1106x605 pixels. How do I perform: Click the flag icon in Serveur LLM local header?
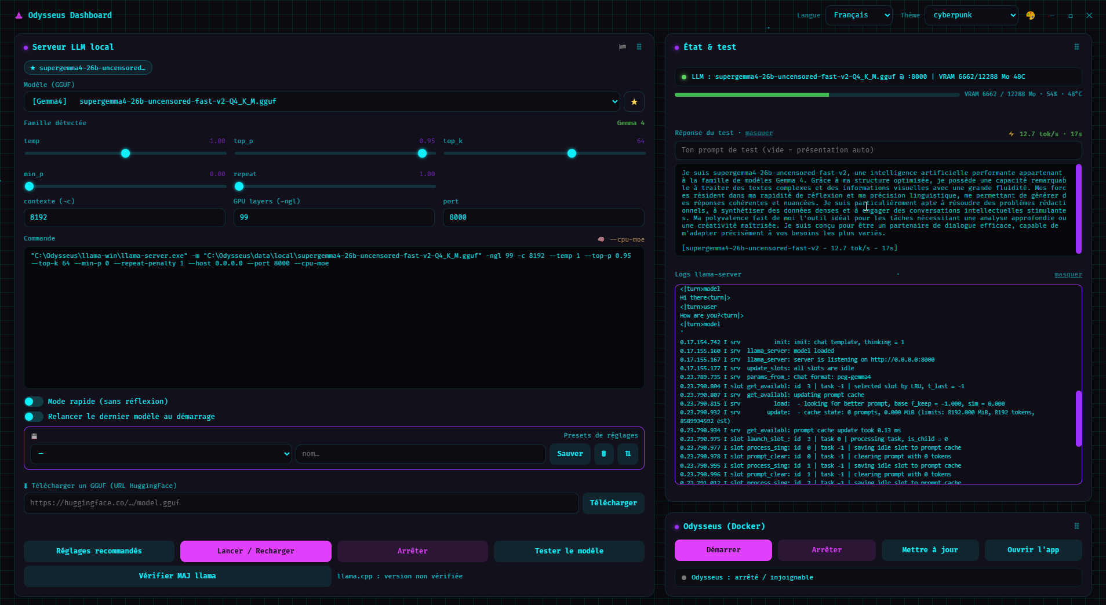(623, 47)
